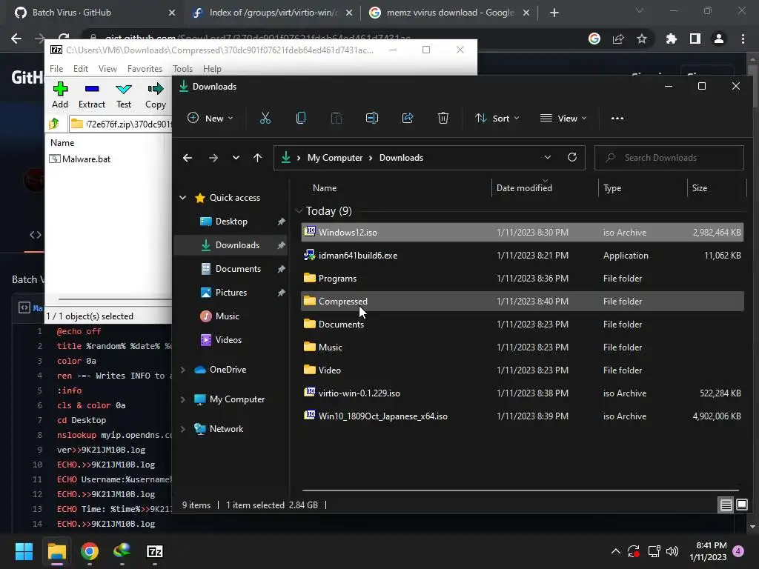Click the Paste icon in Explorer toolbar
Viewport: 759px width, 569px height.
(x=337, y=118)
